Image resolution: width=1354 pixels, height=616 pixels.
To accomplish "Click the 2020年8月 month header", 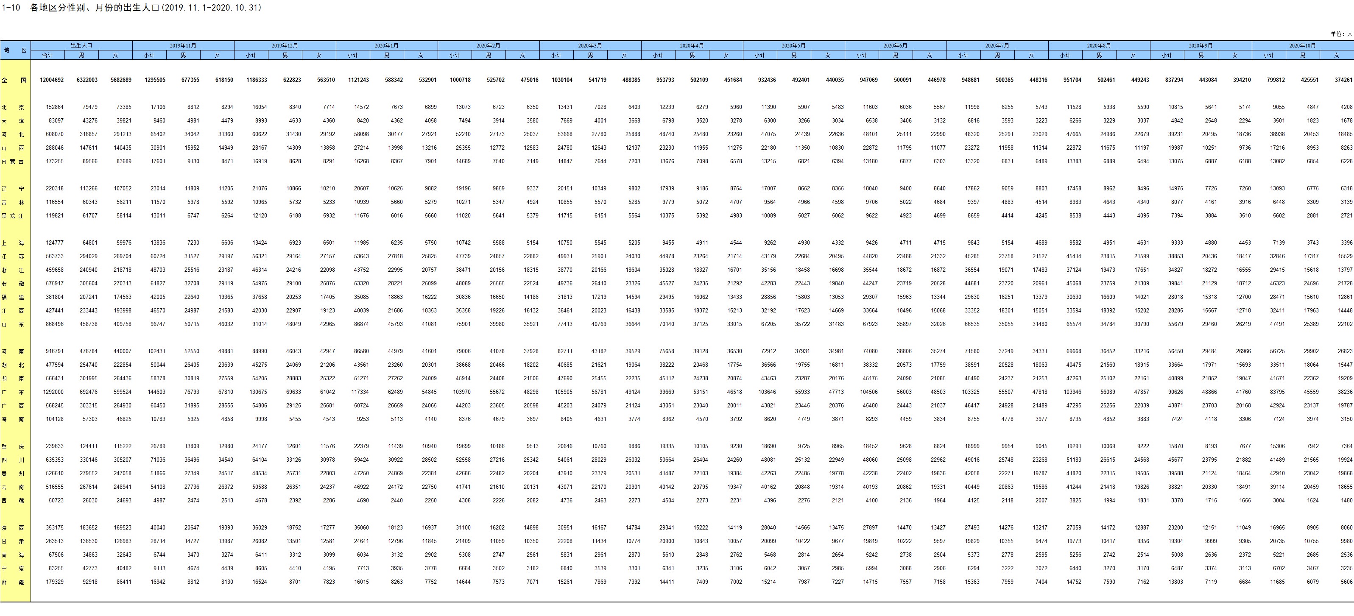I will pos(1099,46).
